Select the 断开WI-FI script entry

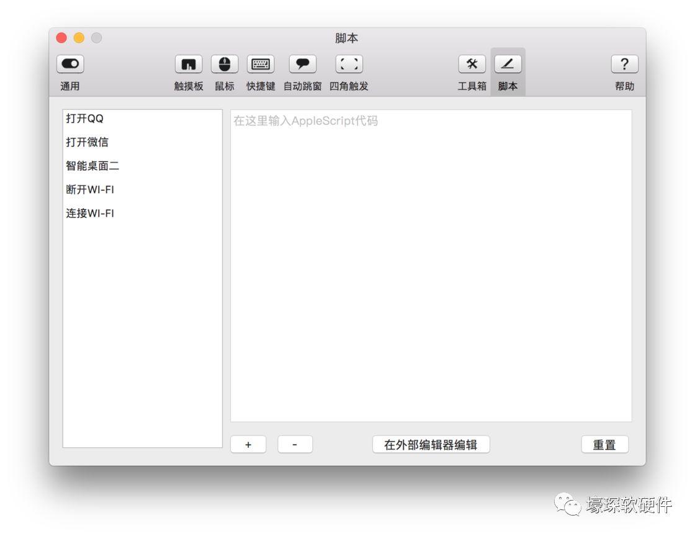pos(90,189)
